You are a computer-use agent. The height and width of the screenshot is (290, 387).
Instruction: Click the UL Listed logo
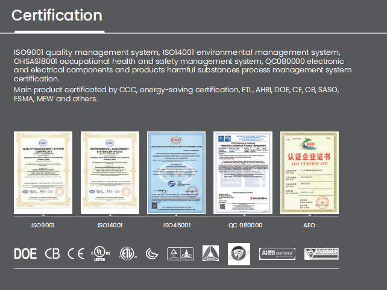click(x=101, y=254)
